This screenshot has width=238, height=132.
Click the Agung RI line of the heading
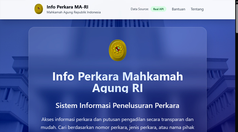tap(118, 88)
